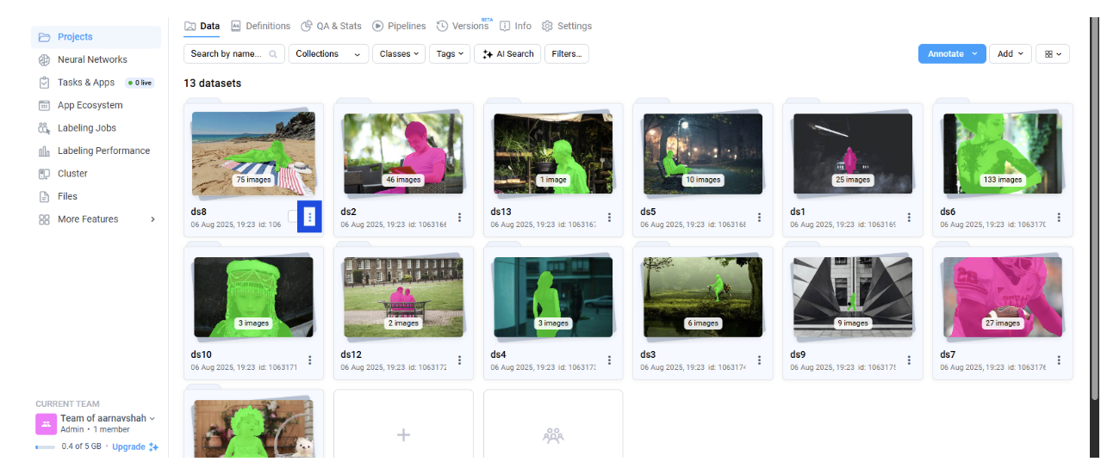Screen dimensions: 1101x468
Task: Click the people group icon card
Action: [553, 434]
